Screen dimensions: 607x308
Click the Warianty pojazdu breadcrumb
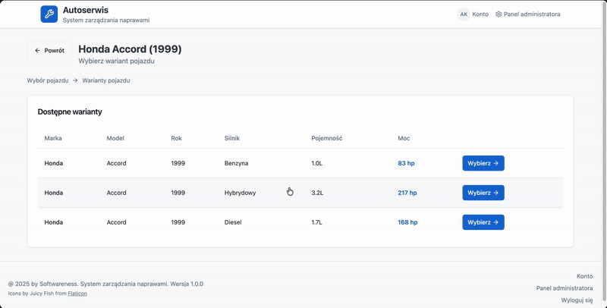click(x=106, y=80)
